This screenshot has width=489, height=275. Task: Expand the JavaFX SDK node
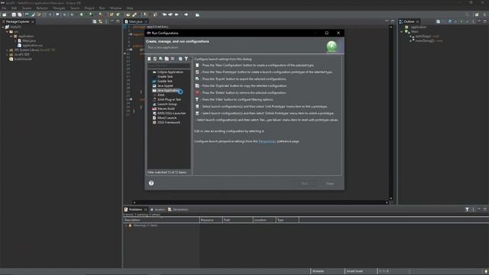pyautogui.click(x=7, y=54)
